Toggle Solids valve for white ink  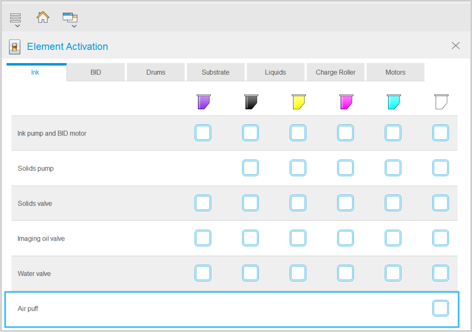coord(440,203)
